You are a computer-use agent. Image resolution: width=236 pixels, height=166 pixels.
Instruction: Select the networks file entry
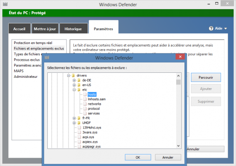(x=94, y=104)
